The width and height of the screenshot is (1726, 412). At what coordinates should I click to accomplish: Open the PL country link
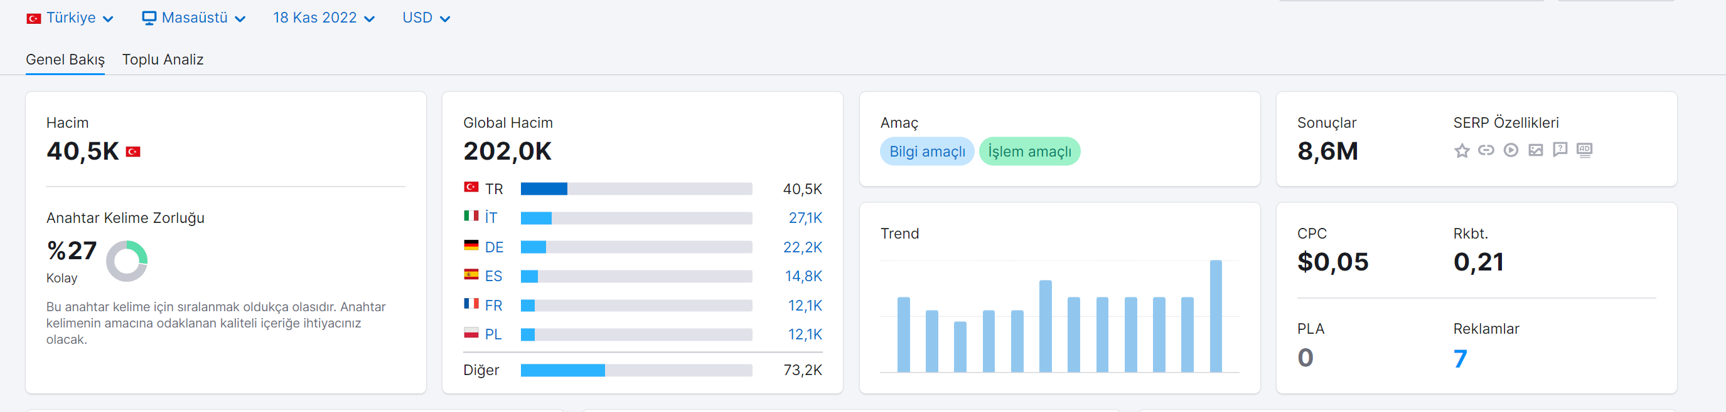(x=493, y=334)
